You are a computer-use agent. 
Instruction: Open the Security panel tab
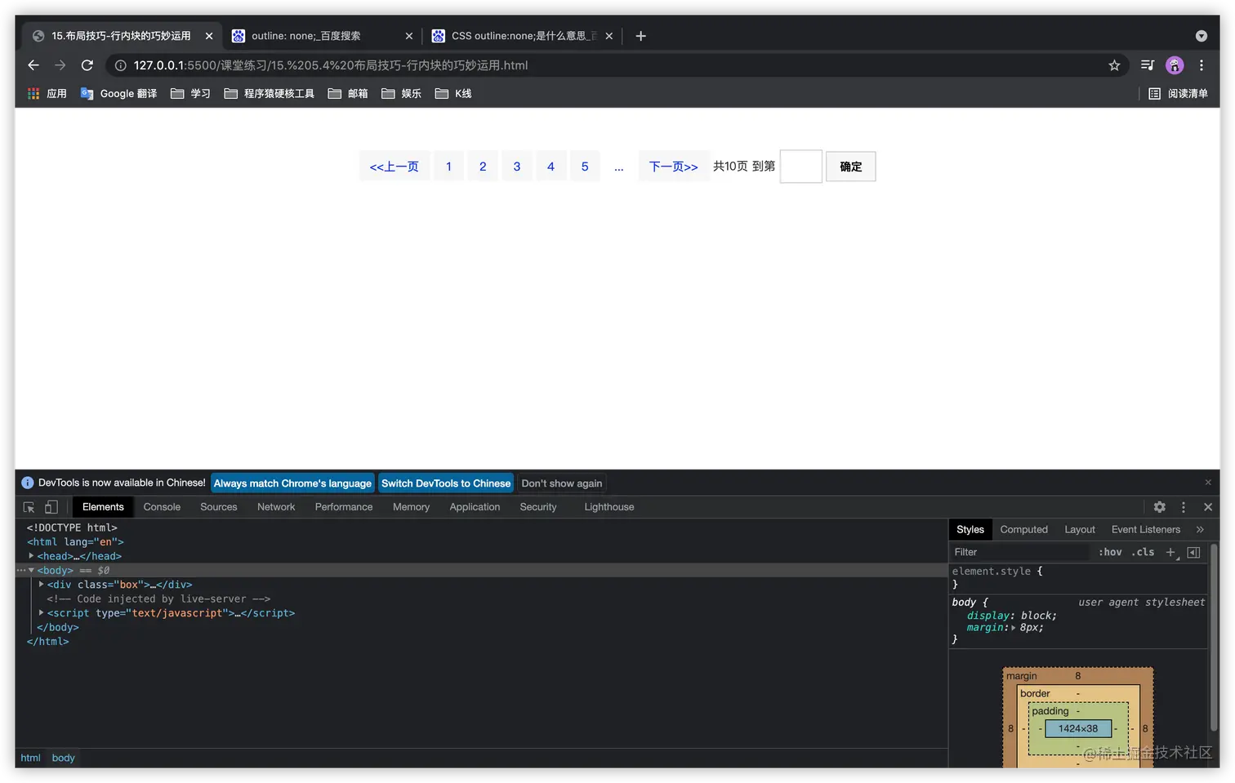(x=538, y=507)
